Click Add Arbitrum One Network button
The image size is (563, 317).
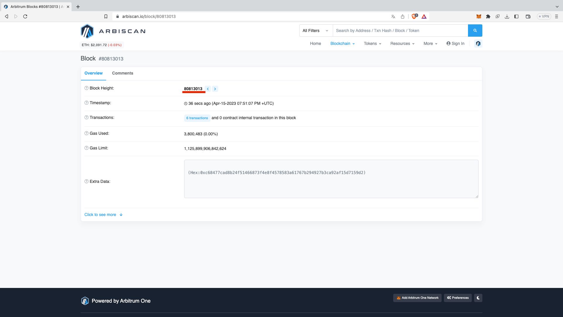pyautogui.click(x=417, y=298)
